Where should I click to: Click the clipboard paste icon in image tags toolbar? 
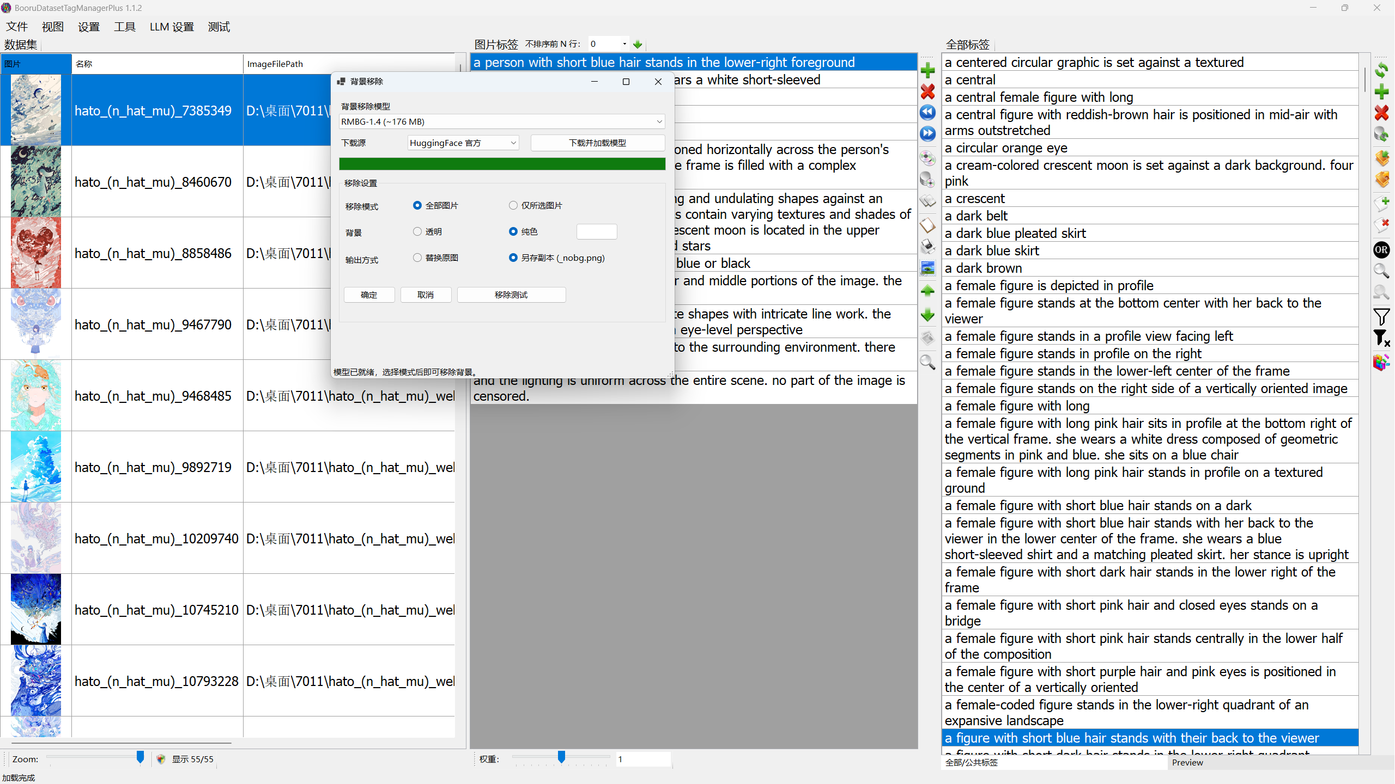927,225
